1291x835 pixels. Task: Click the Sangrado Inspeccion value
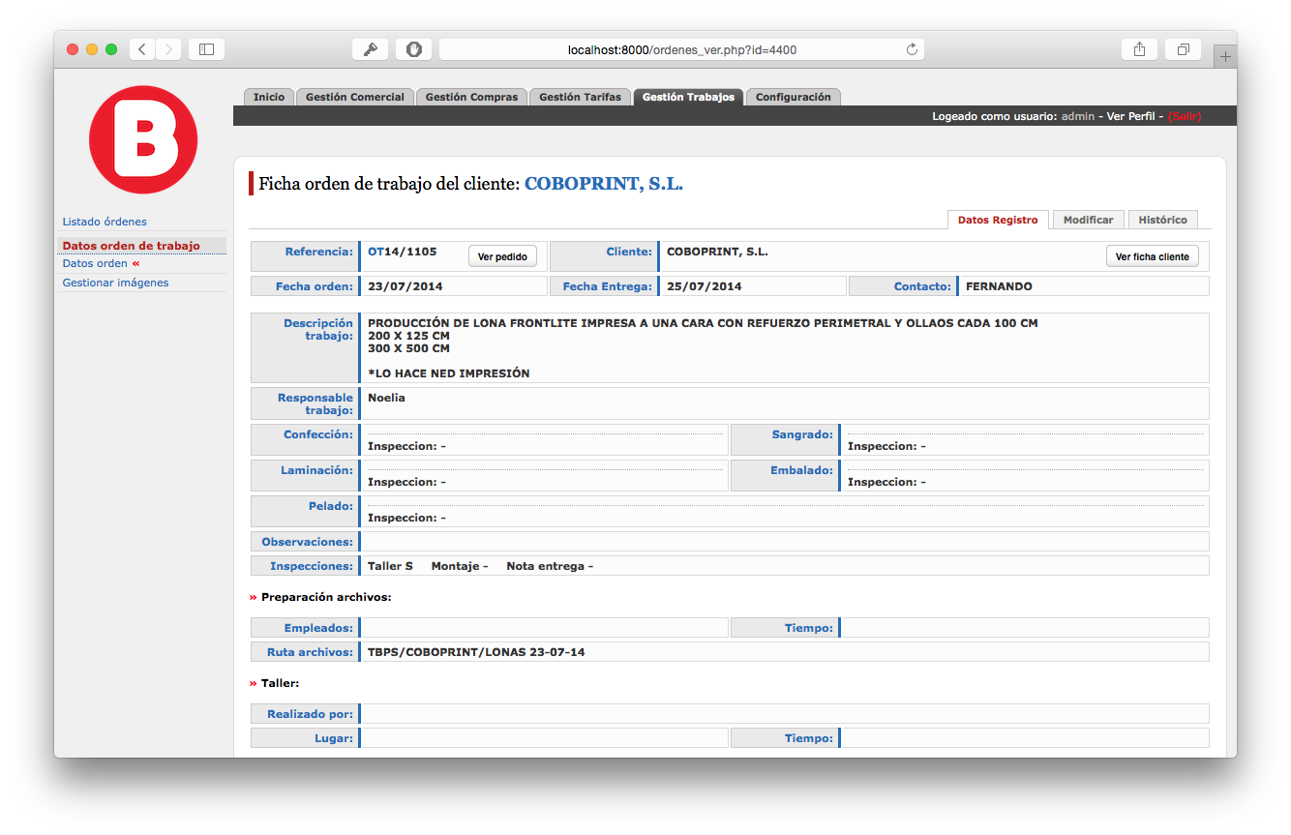(x=886, y=446)
